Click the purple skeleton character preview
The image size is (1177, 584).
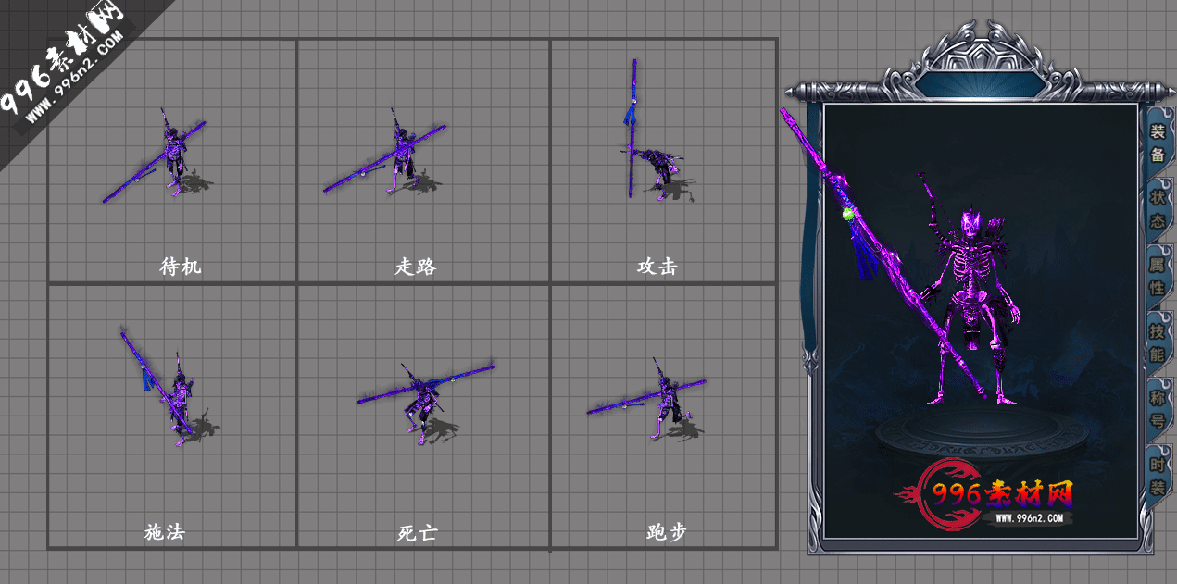(969, 289)
